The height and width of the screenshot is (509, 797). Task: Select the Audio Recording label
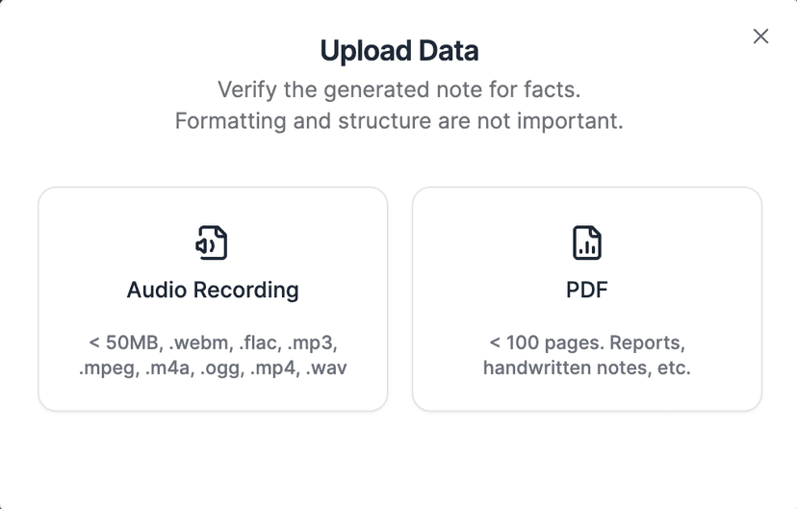213,290
